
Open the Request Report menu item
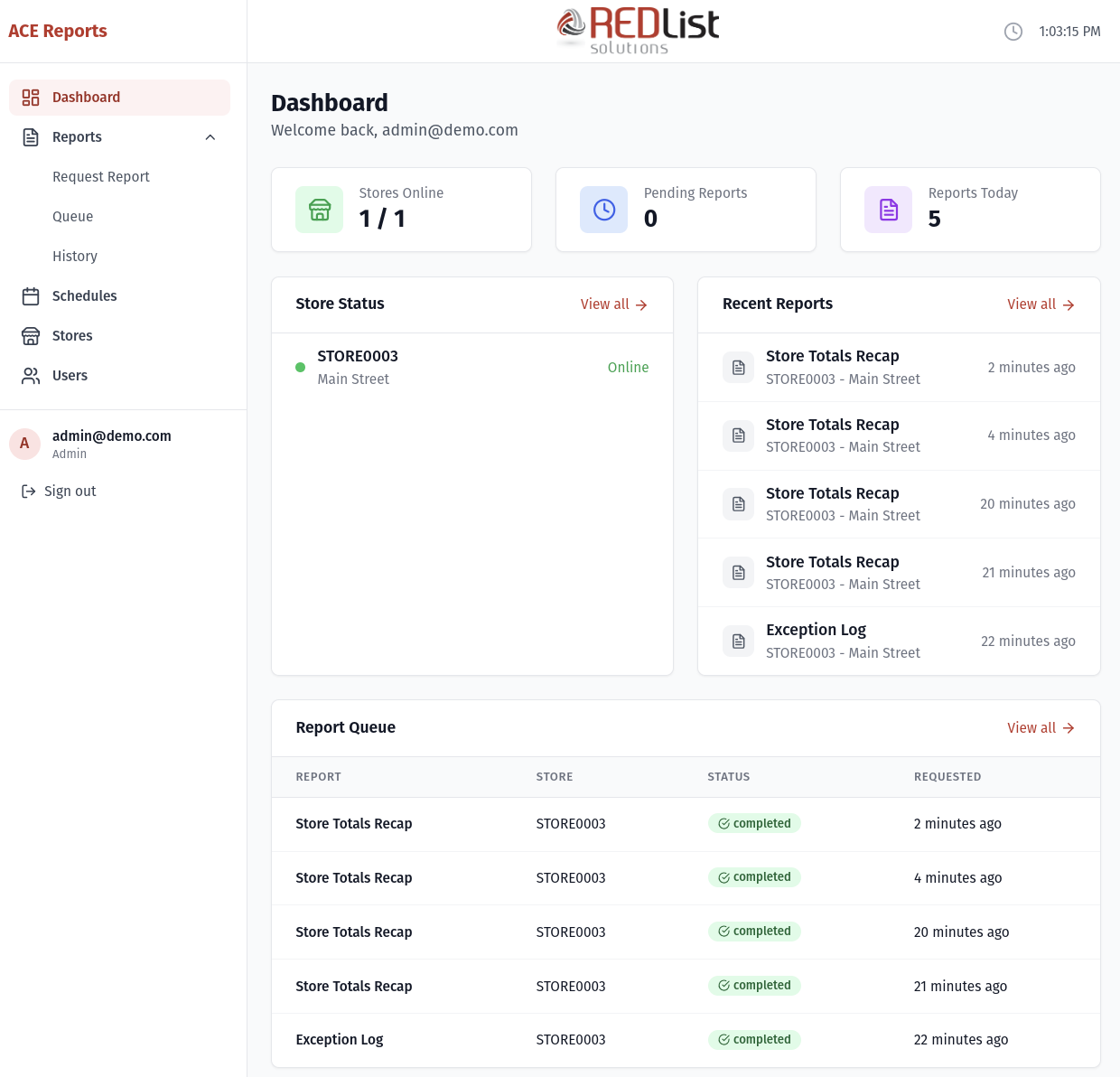[x=101, y=176]
